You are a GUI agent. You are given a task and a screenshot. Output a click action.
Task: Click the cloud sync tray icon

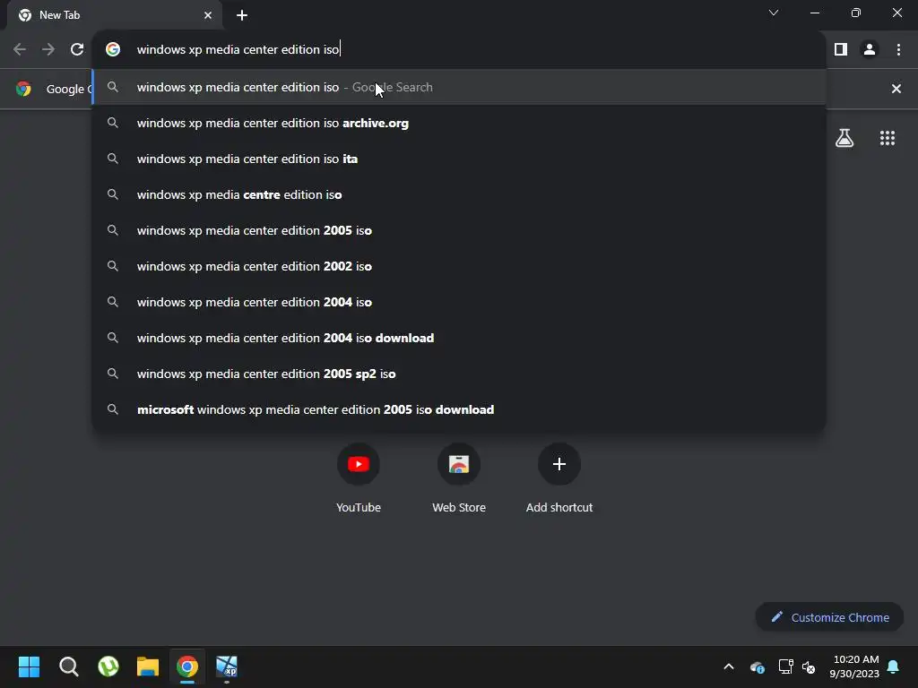757,666
